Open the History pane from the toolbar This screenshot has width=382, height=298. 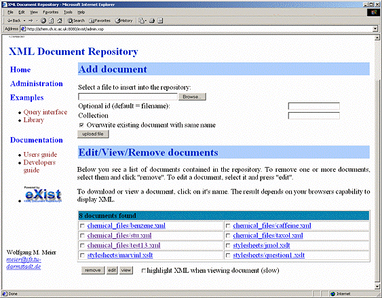click(x=123, y=21)
